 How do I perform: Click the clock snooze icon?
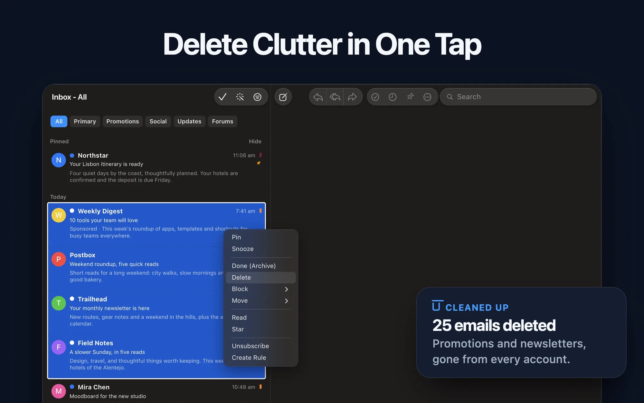(x=393, y=97)
